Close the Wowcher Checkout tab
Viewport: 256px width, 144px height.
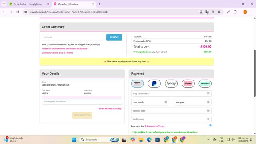click(x=92, y=4)
